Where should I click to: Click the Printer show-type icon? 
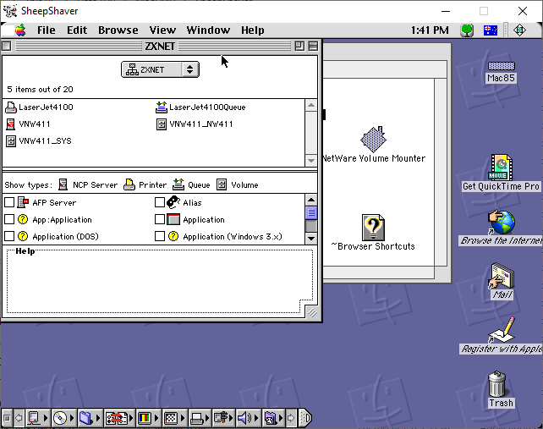click(129, 184)
